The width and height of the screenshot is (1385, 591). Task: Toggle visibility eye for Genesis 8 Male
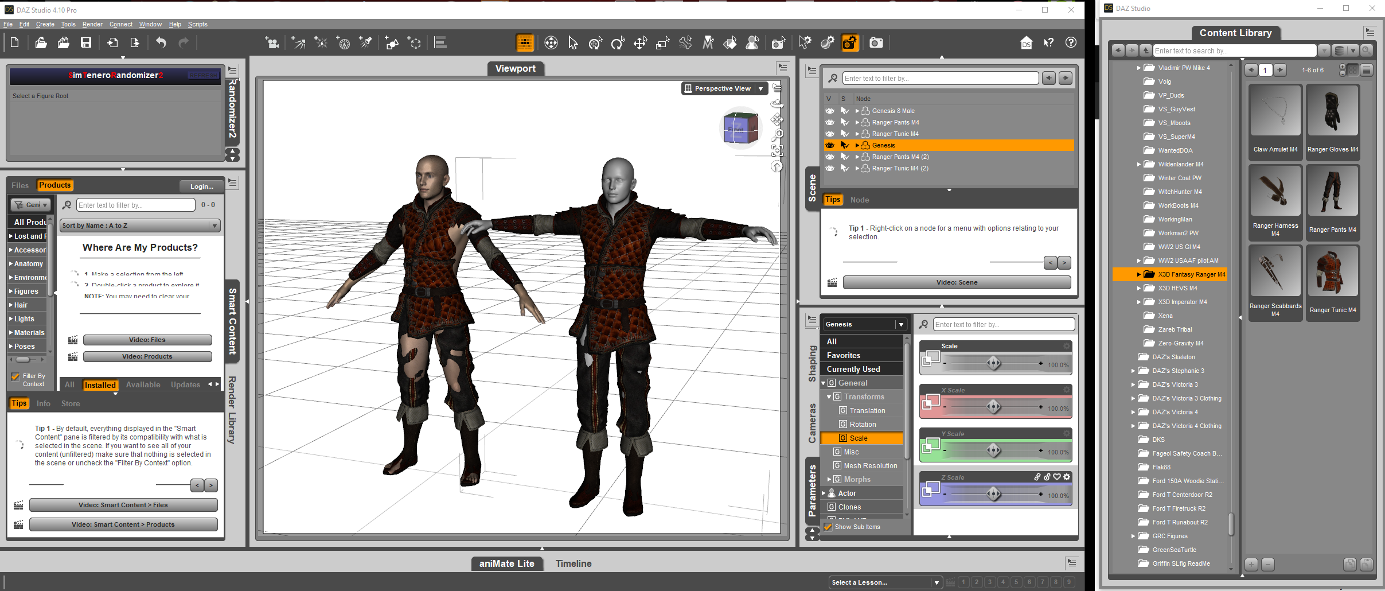[x=830, y=111]
